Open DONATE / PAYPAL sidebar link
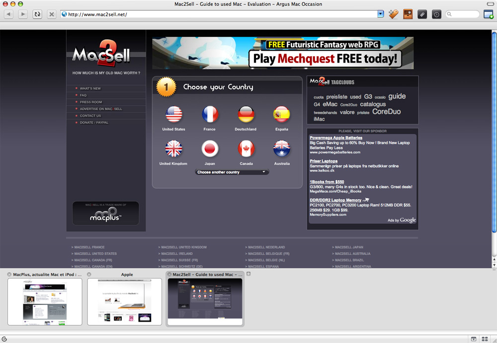This screenshot has width=497, height=343. [94, 123]
